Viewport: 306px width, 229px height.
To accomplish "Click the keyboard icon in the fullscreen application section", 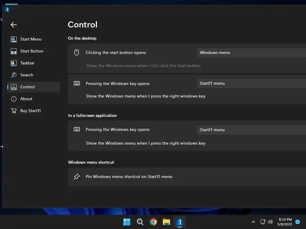I will 77,129.
